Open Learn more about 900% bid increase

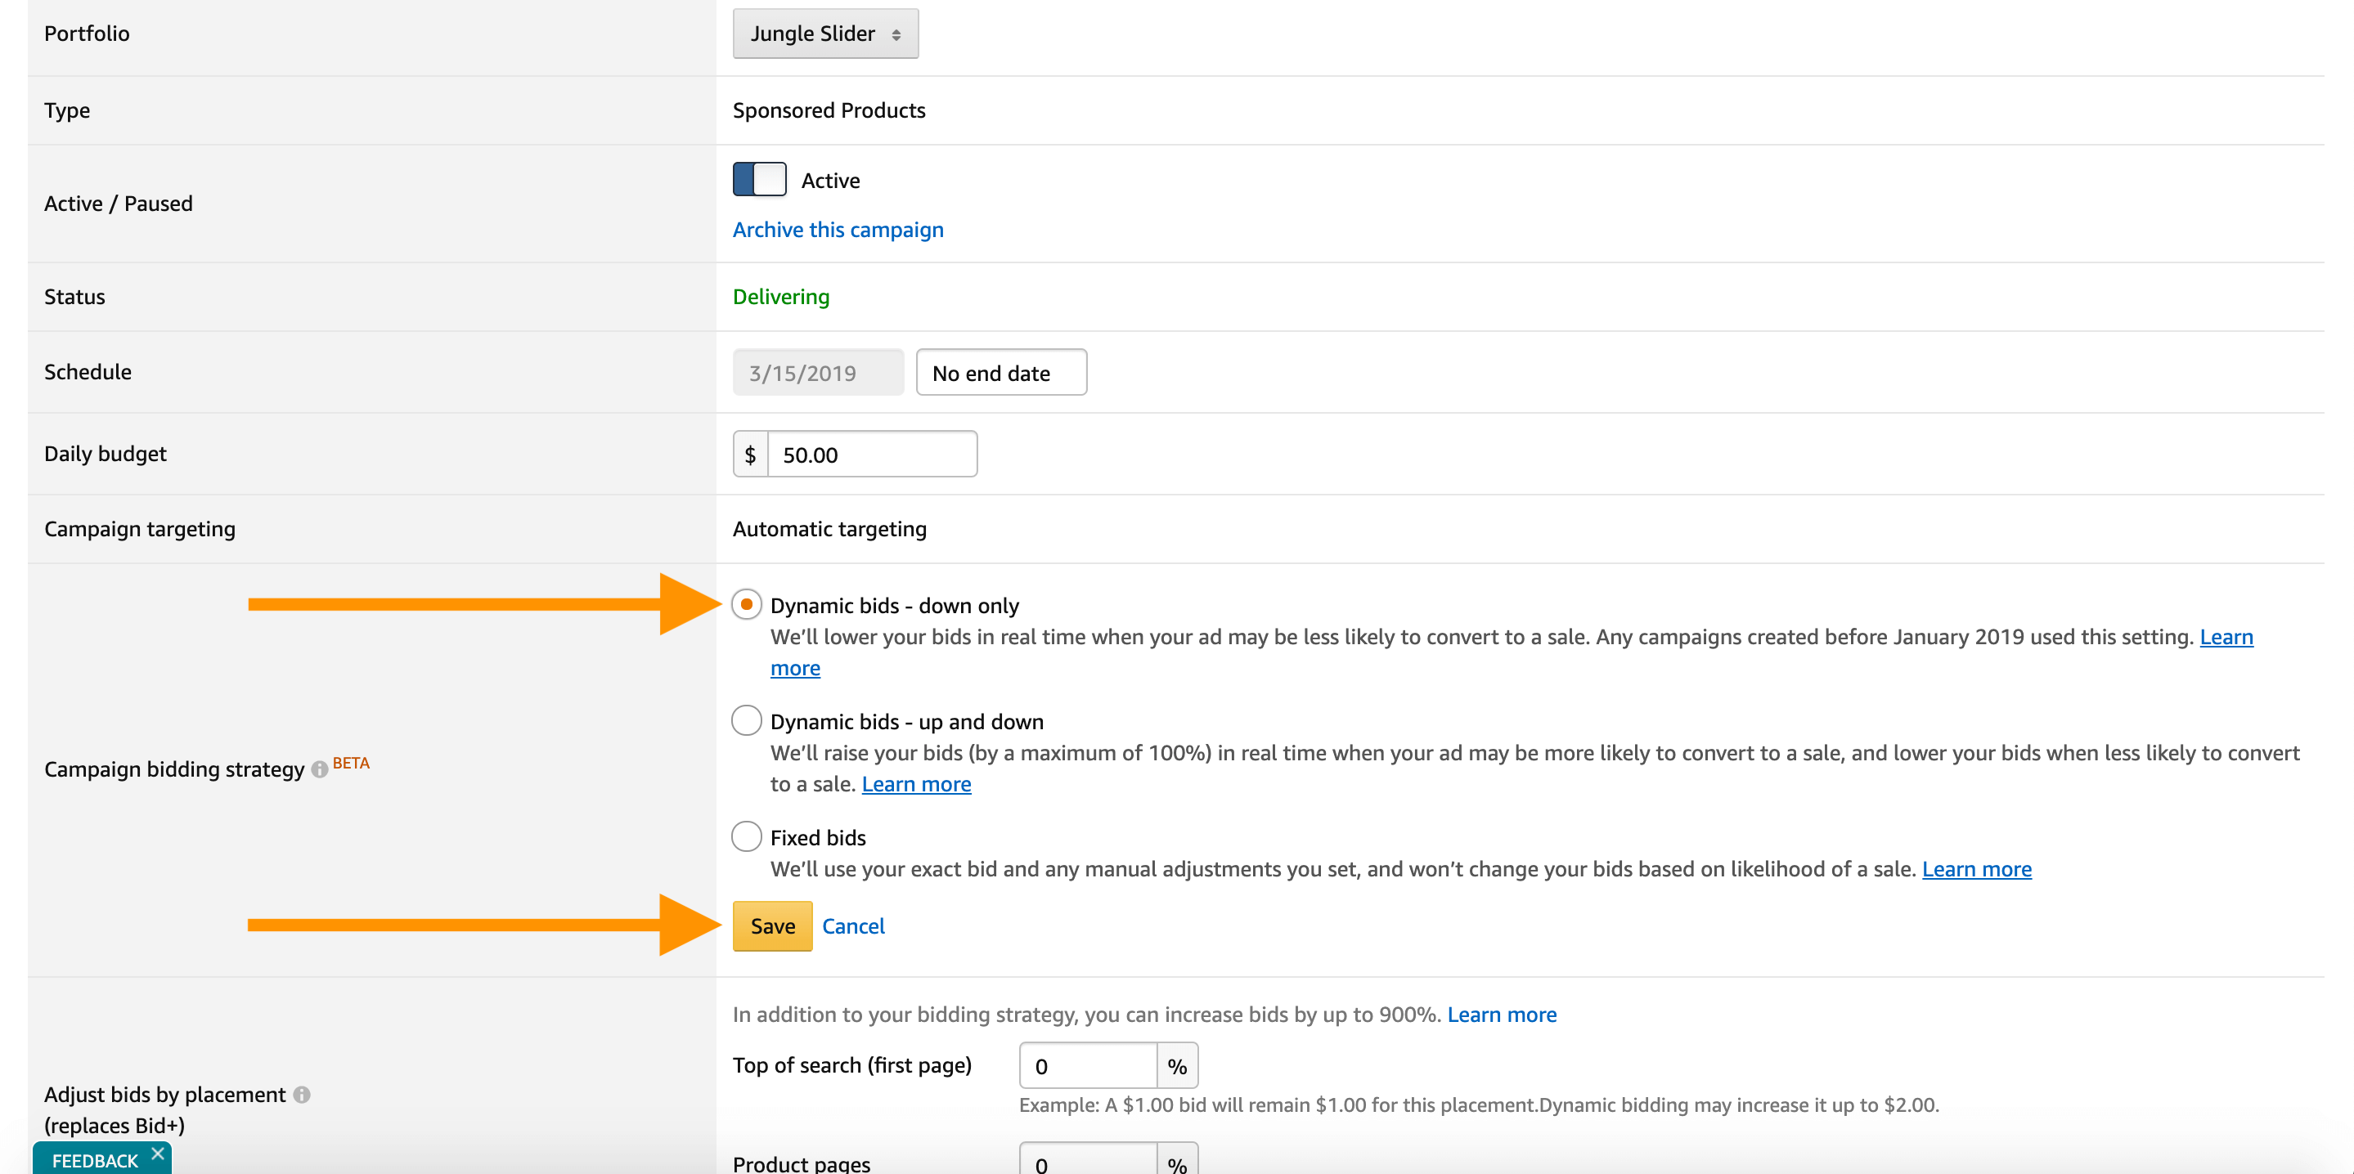click(x=1501, y=1014)
